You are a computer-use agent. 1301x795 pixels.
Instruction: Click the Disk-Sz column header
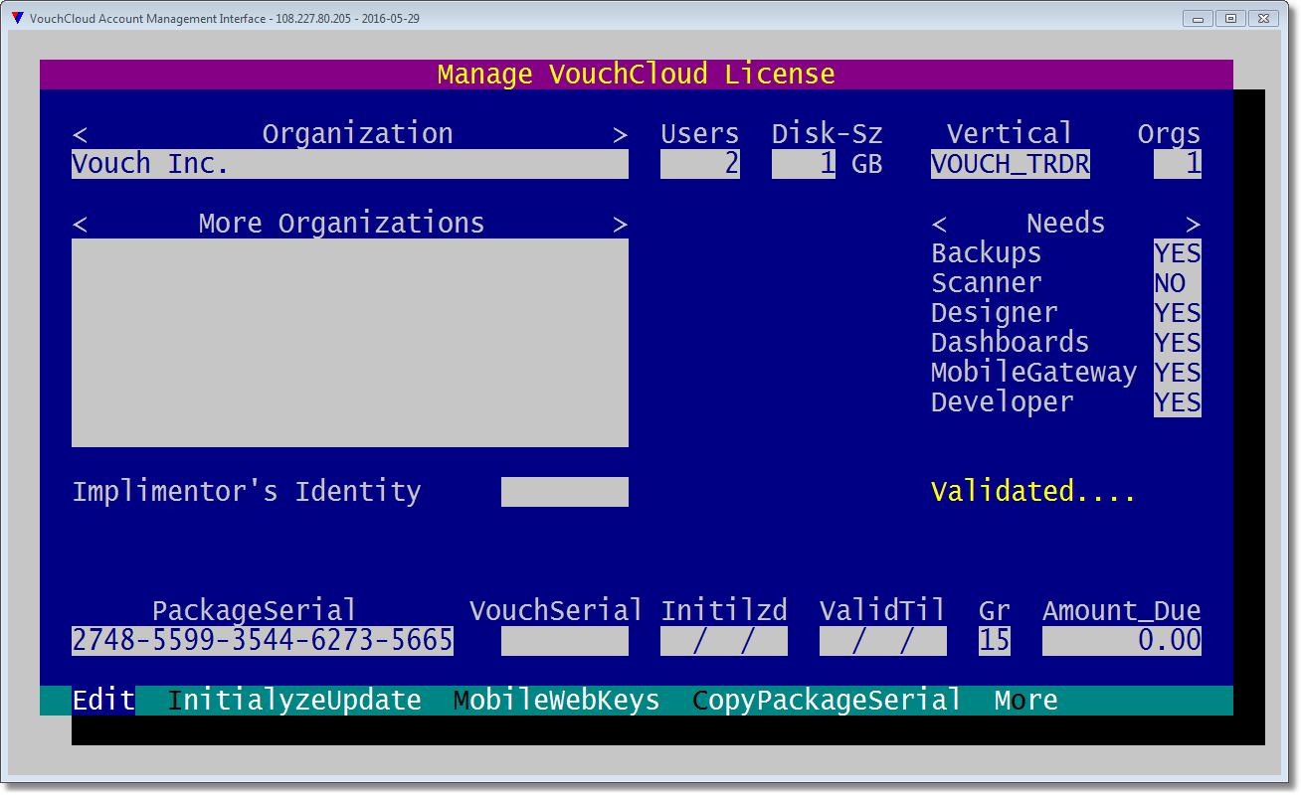(828, 134)
